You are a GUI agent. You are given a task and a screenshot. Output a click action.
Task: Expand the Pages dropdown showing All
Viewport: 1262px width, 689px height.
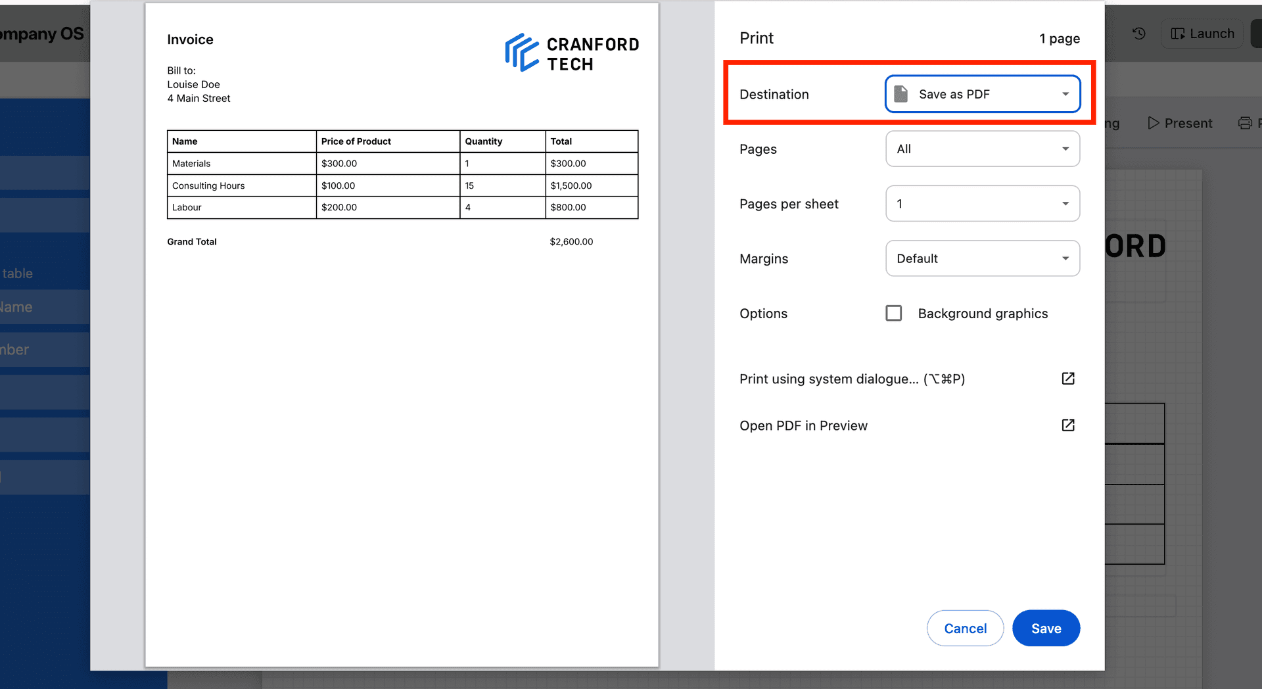click(x=982, y=149)
